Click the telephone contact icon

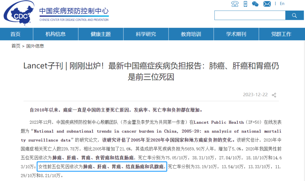click(234, 4)
